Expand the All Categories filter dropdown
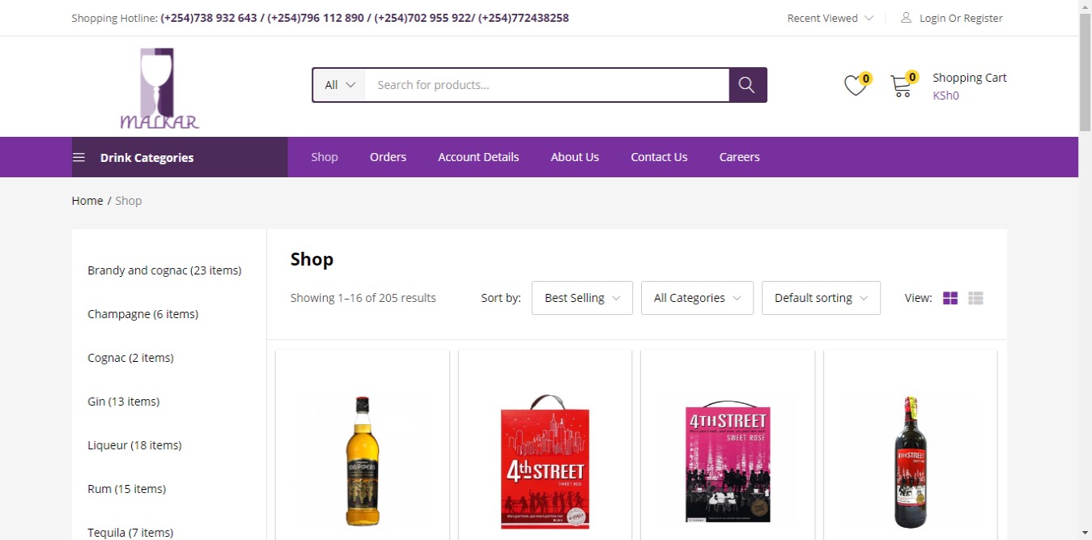Viewport: 1092px width, 540px height. [x=696, y=298]
